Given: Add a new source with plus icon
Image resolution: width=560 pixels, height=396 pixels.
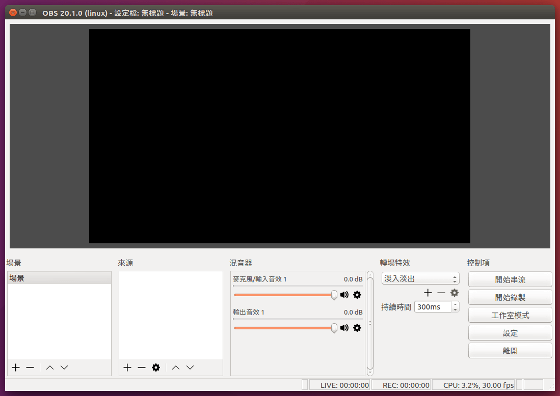Looking at the screenshot, I should pos(127,367).
